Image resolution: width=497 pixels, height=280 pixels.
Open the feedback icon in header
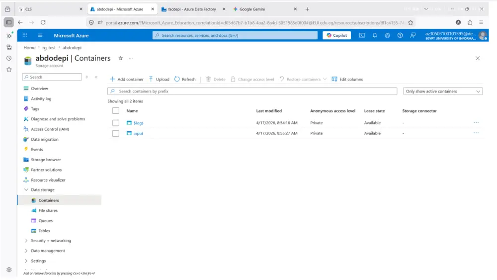[x=413, y=35]
